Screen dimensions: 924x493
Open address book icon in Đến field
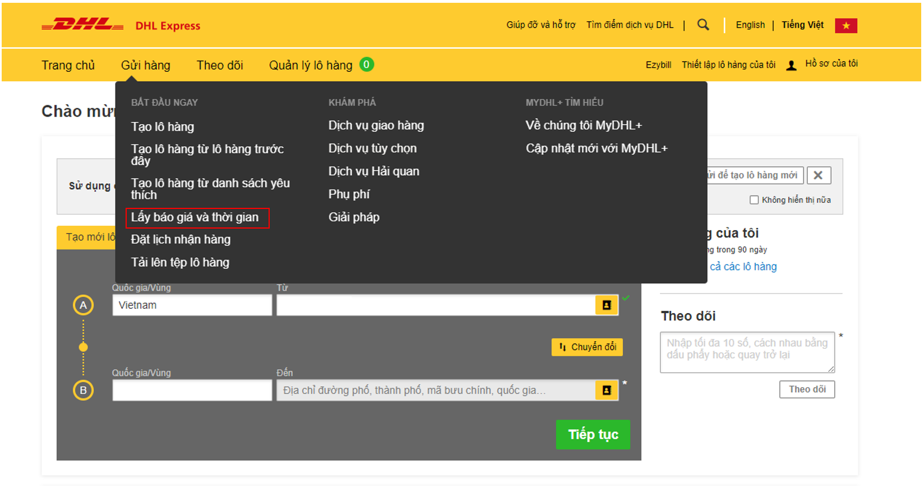606,390
